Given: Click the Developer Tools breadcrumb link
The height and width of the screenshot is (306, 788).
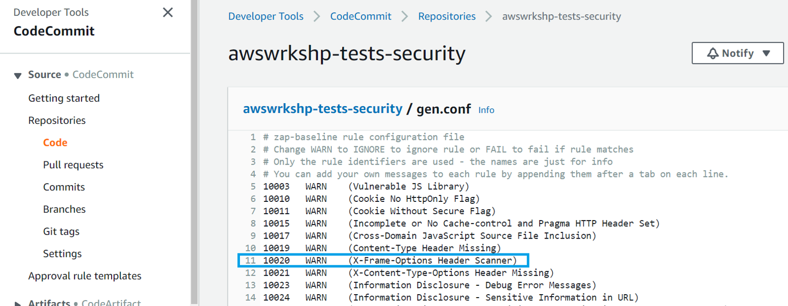Looking at the screenshot, I should point(266,16).
